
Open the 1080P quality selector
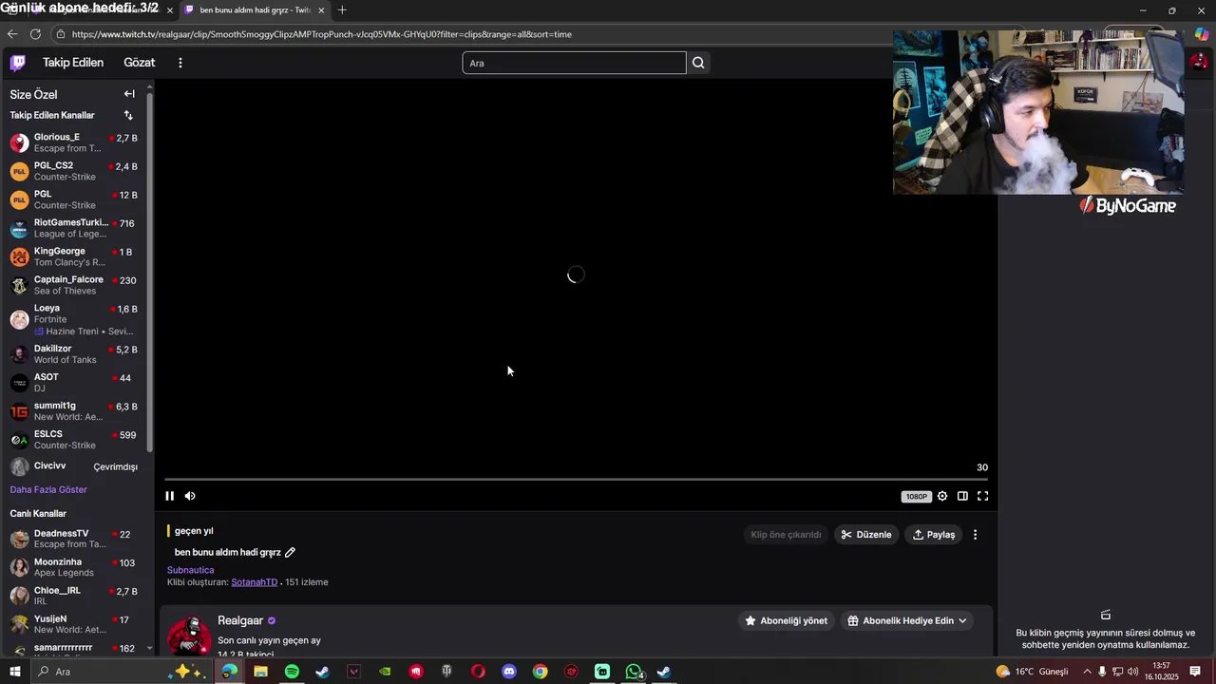916,496
